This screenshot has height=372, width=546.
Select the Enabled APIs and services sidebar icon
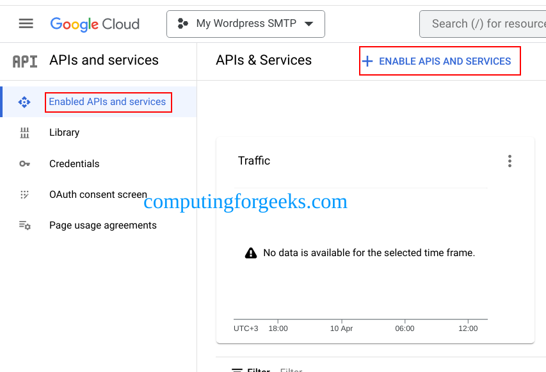(24, 101)
